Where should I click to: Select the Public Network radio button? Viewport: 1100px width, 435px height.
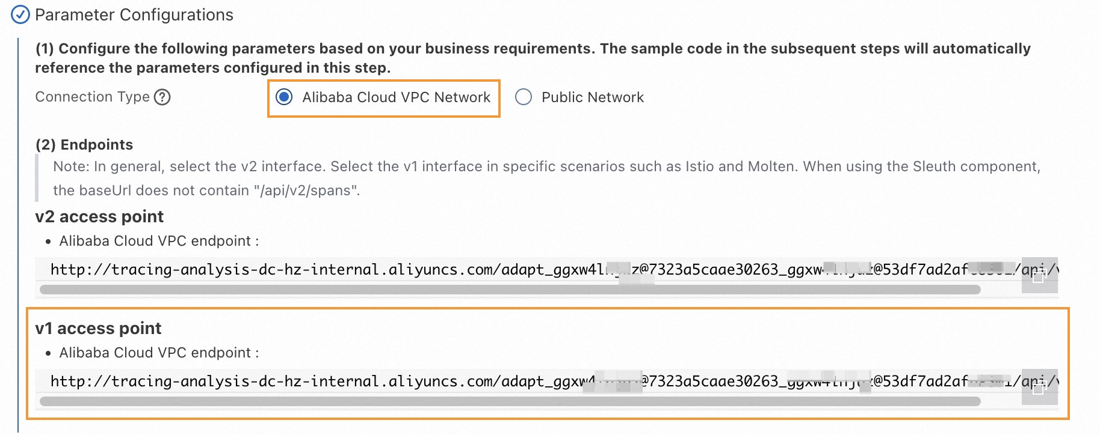pyautogui.click(x=524, y=97)
